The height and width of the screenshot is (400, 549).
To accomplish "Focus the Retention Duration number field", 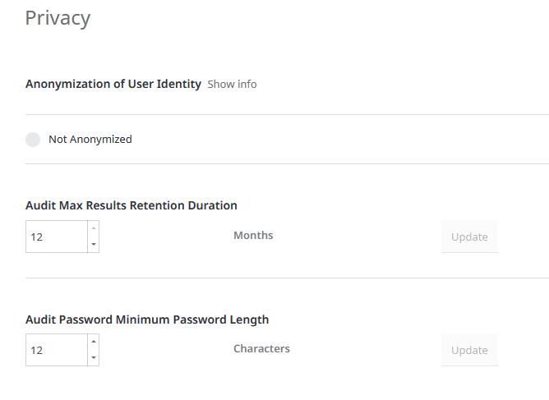I will click(x=56, y=237).
